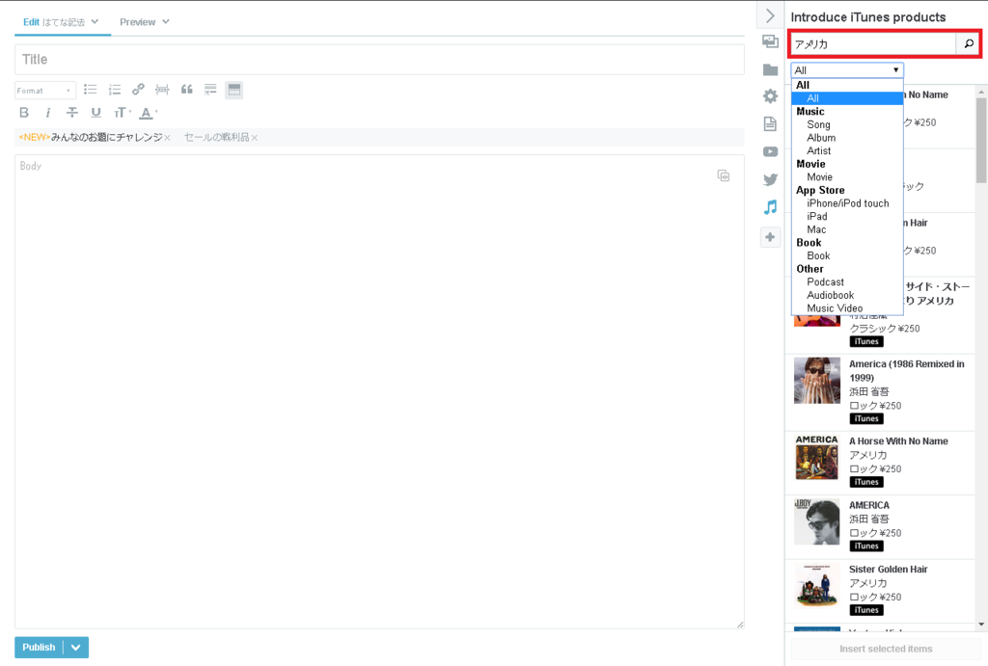Select A Horse With No Name album thumbnail
This screenshot has height=666, width=988.
[816, 458]
